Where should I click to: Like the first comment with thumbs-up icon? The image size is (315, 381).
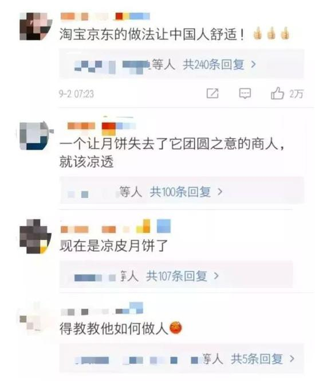click(x=277, y=94)
